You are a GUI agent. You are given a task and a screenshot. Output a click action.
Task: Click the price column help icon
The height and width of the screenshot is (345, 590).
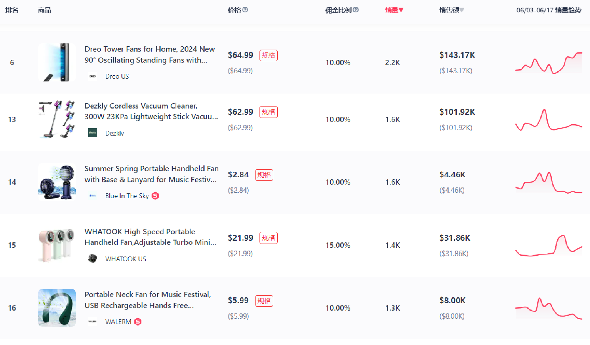[x=245, y=10]
